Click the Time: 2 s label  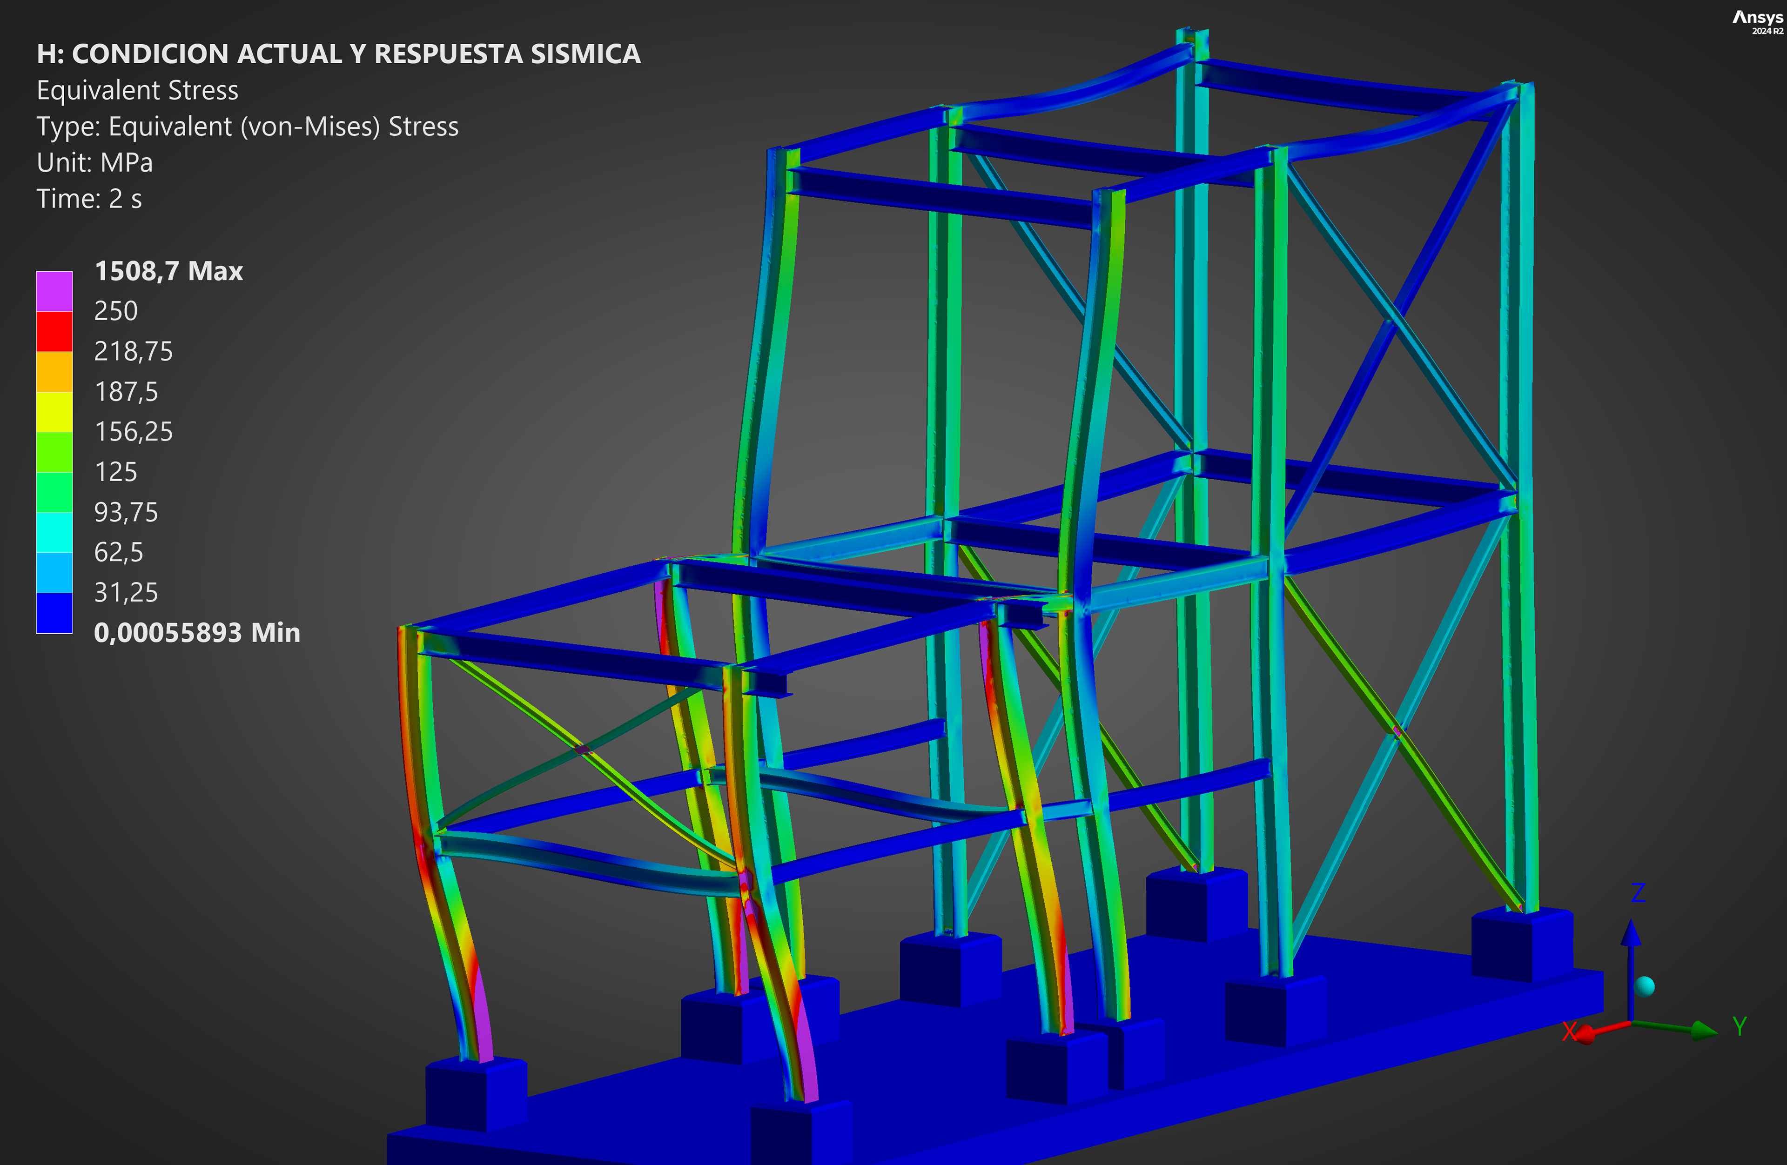pos(88,199)
